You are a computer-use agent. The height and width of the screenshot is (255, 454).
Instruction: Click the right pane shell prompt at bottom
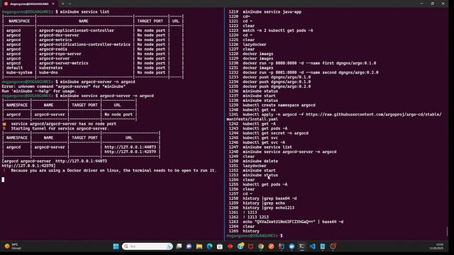tap(255, 236)
